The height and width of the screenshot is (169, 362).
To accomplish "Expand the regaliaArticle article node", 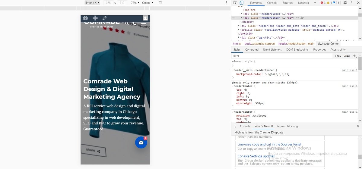I will click(239, 30).
